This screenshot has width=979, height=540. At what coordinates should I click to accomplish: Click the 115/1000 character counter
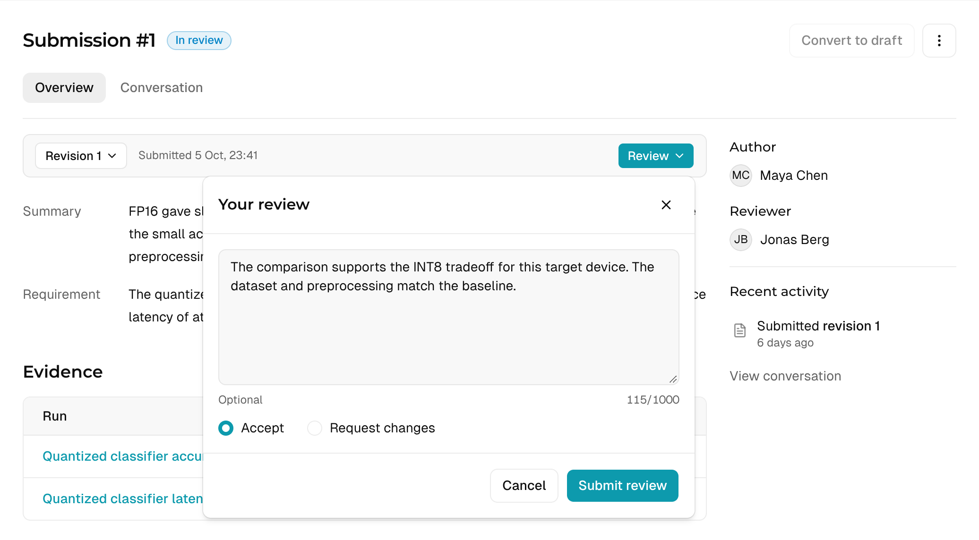click(x=653, y=400)
